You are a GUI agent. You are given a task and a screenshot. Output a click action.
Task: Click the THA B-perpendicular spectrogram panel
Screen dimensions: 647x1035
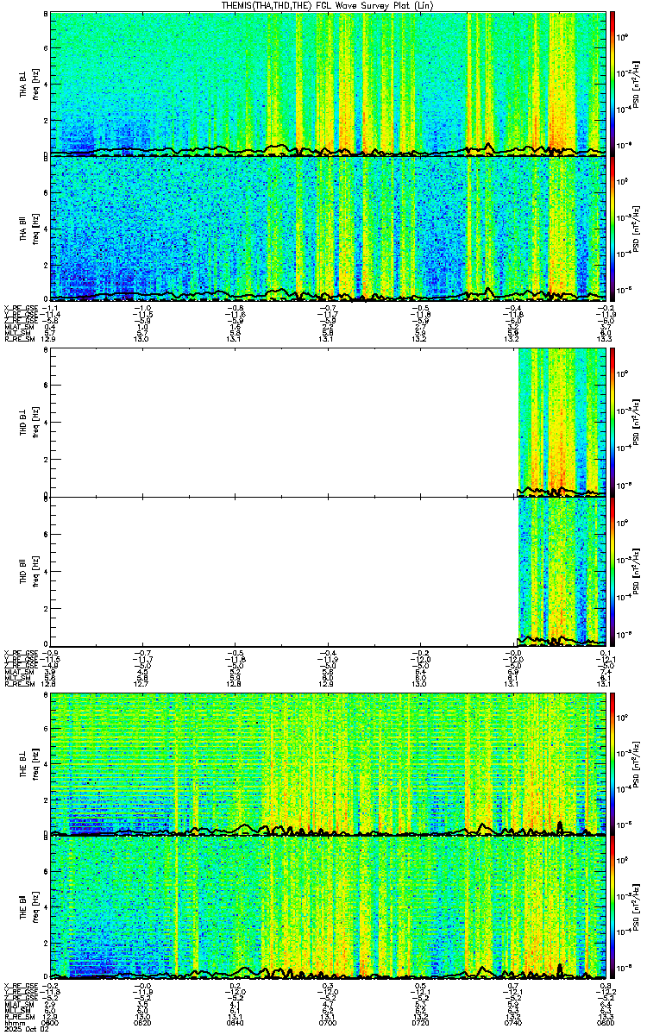click(329, 83)
